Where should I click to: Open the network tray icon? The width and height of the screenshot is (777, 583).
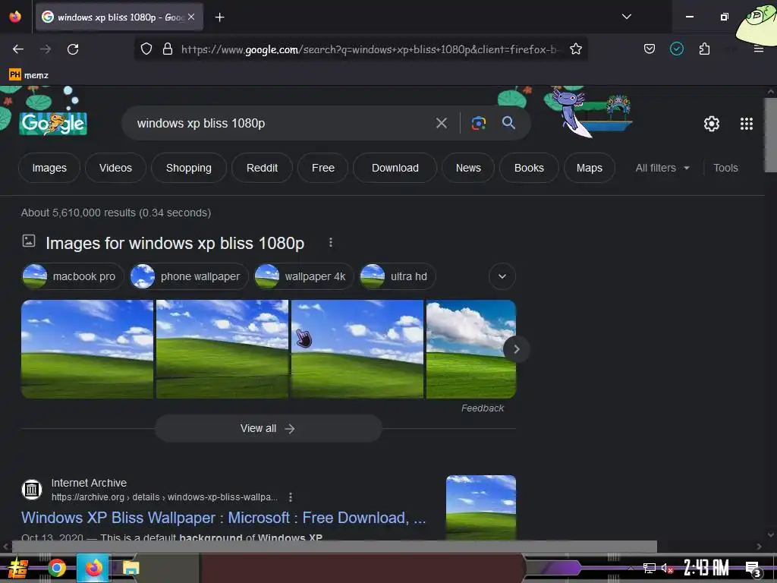point(649,568)
